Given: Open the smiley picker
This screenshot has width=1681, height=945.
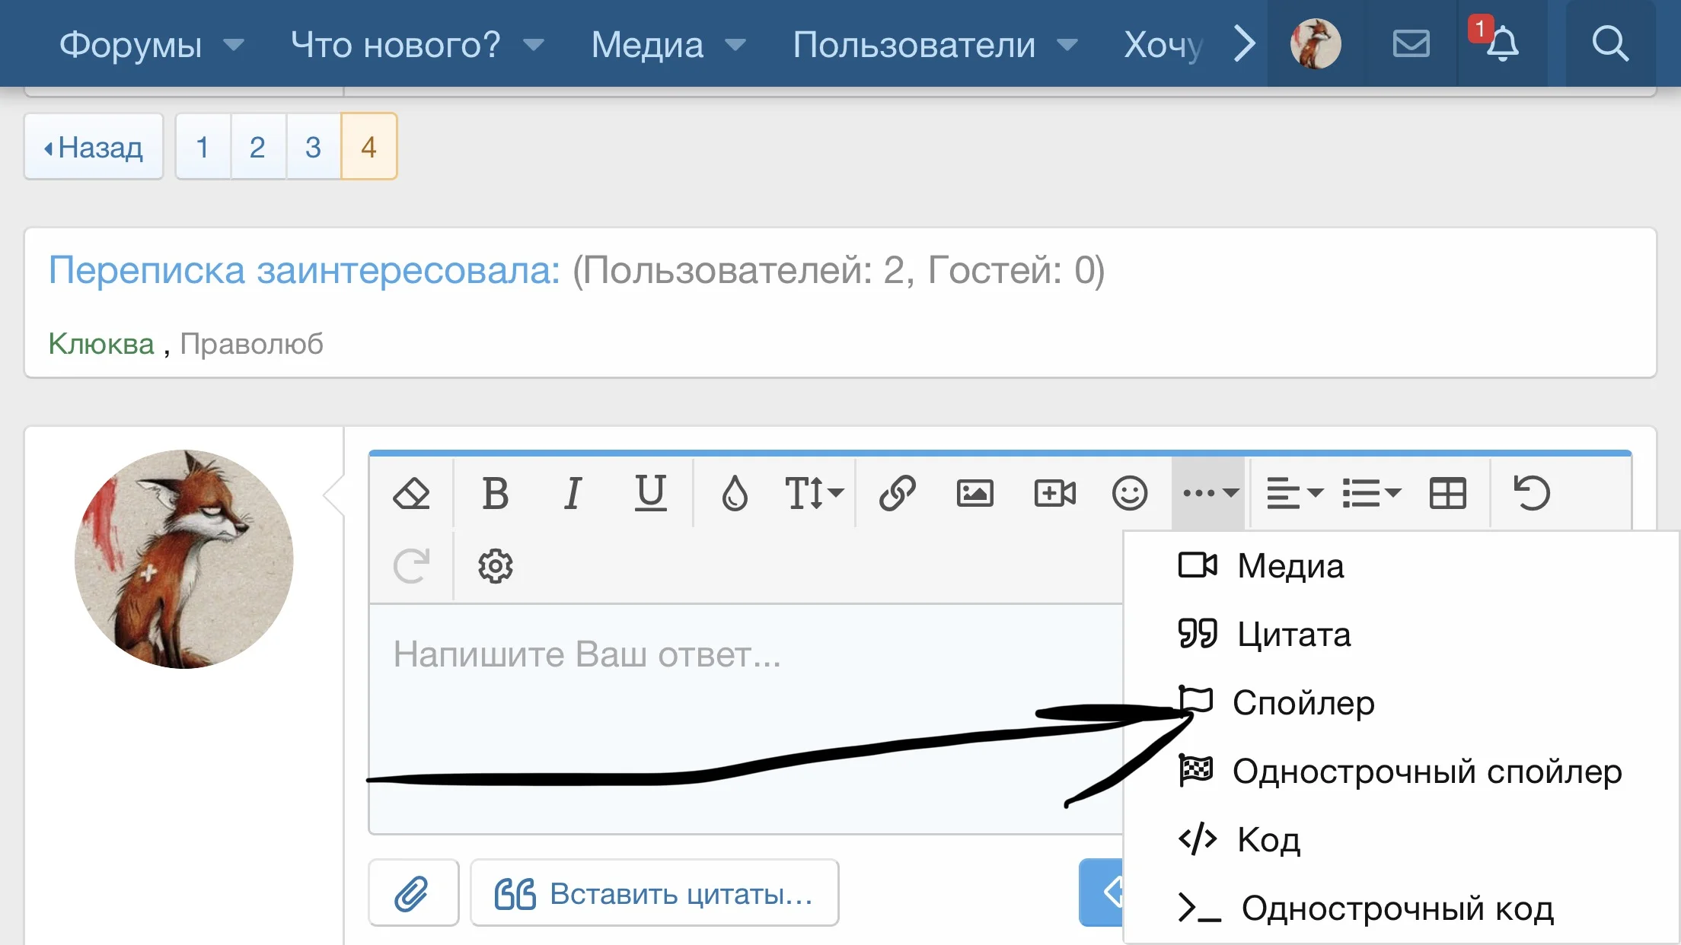Looking at the screenshot, I should click(1130, 493).
